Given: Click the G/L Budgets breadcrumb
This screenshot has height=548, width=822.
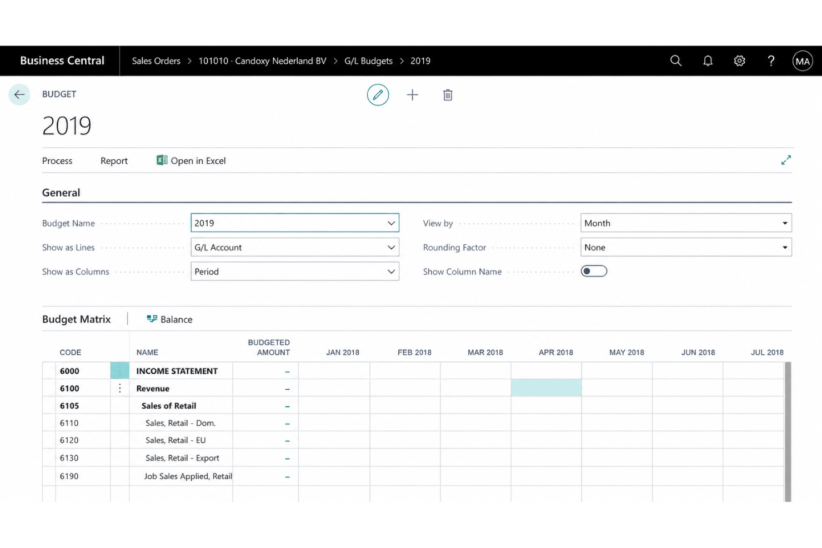Looking at the screenshot, I should click(x=368, y=61).
